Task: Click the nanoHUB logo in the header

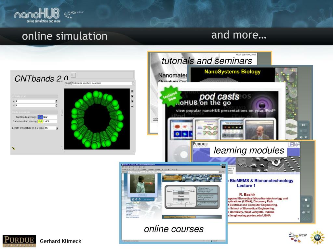Action: 37,15
